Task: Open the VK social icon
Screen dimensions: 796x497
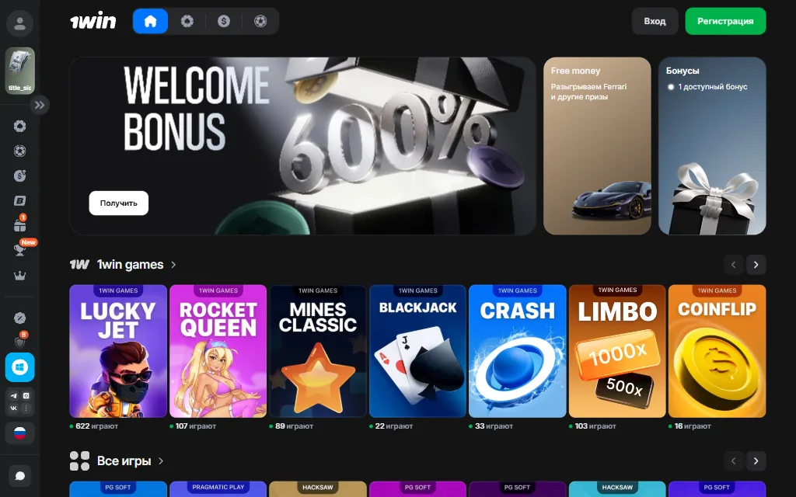Action: click(14, 408)
